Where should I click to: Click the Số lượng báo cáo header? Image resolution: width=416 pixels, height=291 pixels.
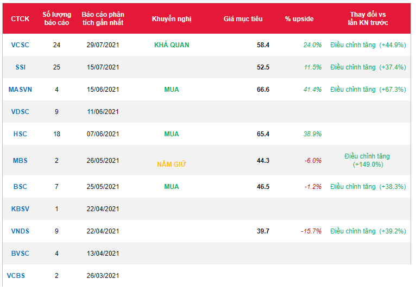(x=57, y=18)
